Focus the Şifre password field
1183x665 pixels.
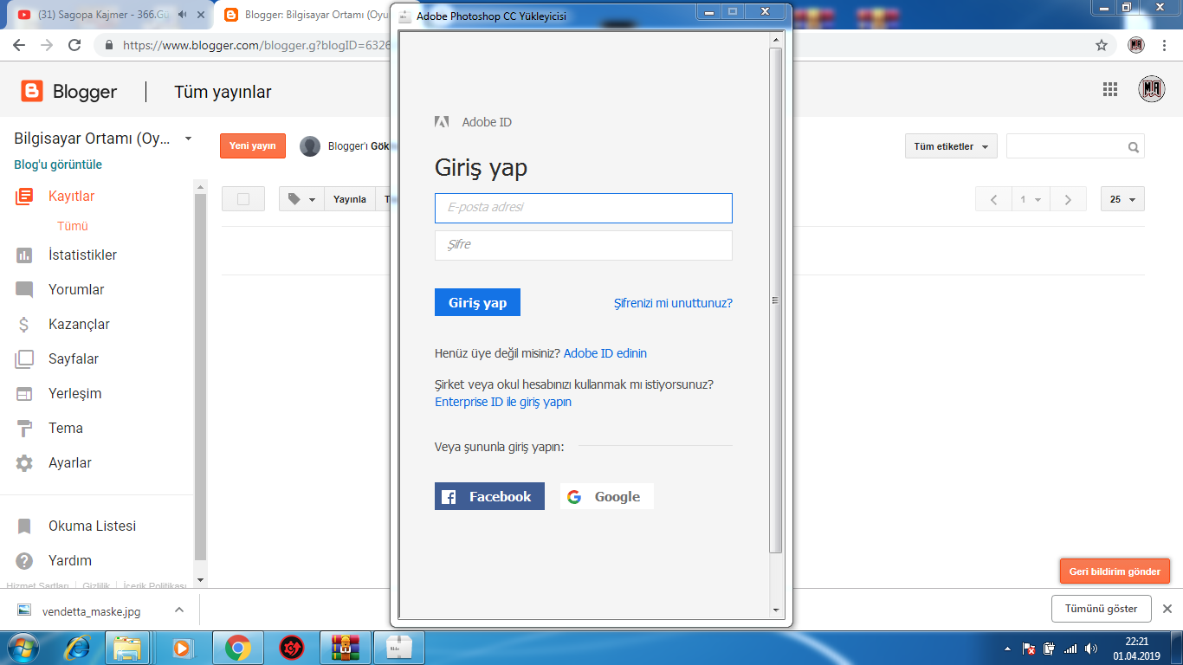click(x=584, y=245)
